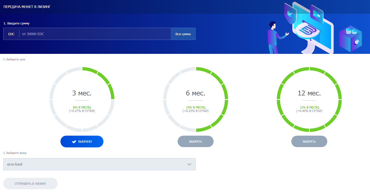This screenshot has width=370, height=192.
Task: Click the "10% В МЕСЯЦ" text
Action: click(x=196, y=107)
